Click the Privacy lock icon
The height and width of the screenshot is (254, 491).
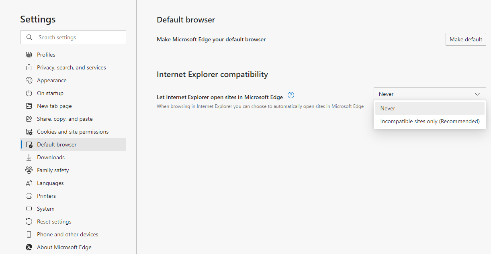29,67
